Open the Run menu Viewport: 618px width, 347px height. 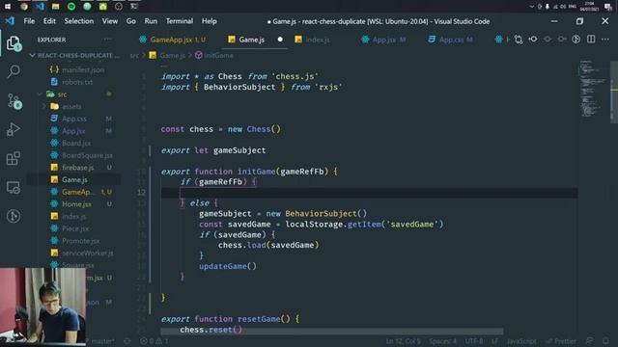pyautogui.click(x=151, y=21)
